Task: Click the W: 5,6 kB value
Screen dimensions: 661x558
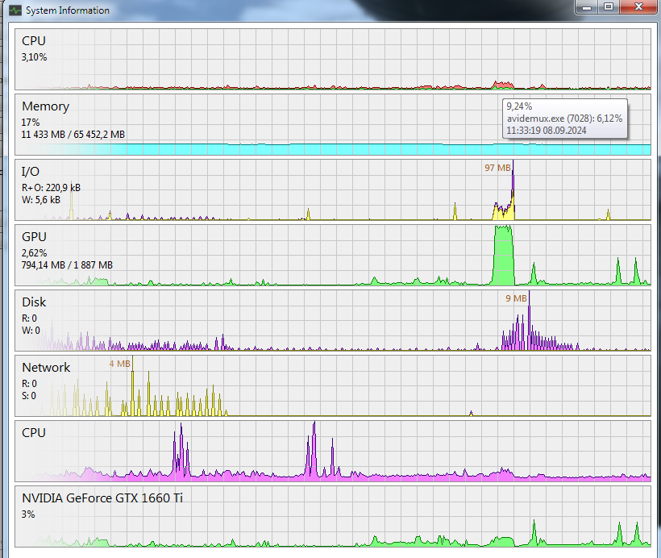Action: pos(41,200)
